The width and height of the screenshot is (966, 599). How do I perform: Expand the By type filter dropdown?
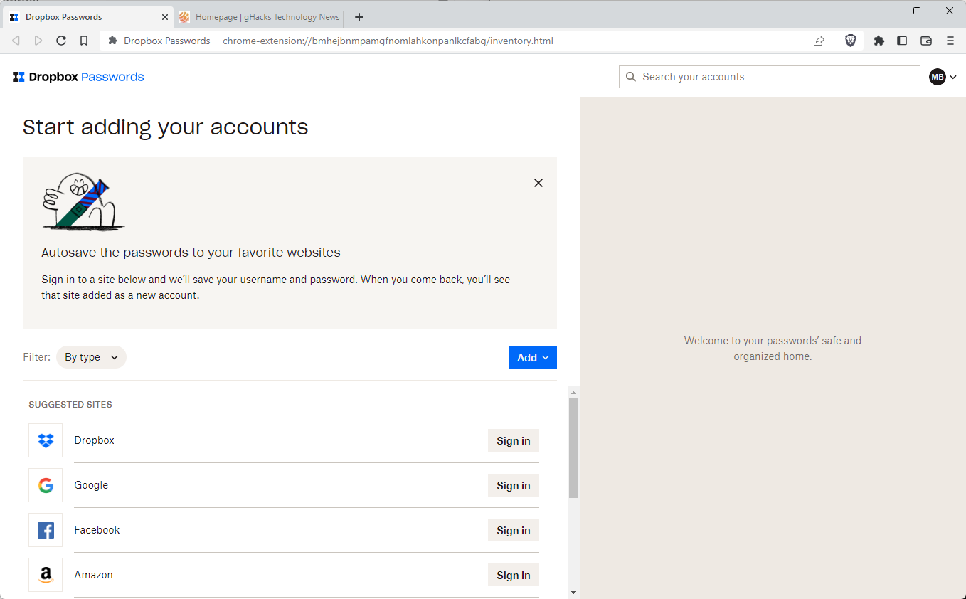91,357
